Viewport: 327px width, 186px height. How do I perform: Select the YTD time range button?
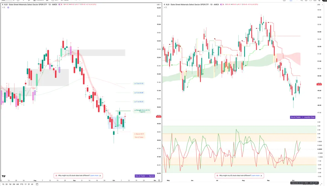coord(22,184)
